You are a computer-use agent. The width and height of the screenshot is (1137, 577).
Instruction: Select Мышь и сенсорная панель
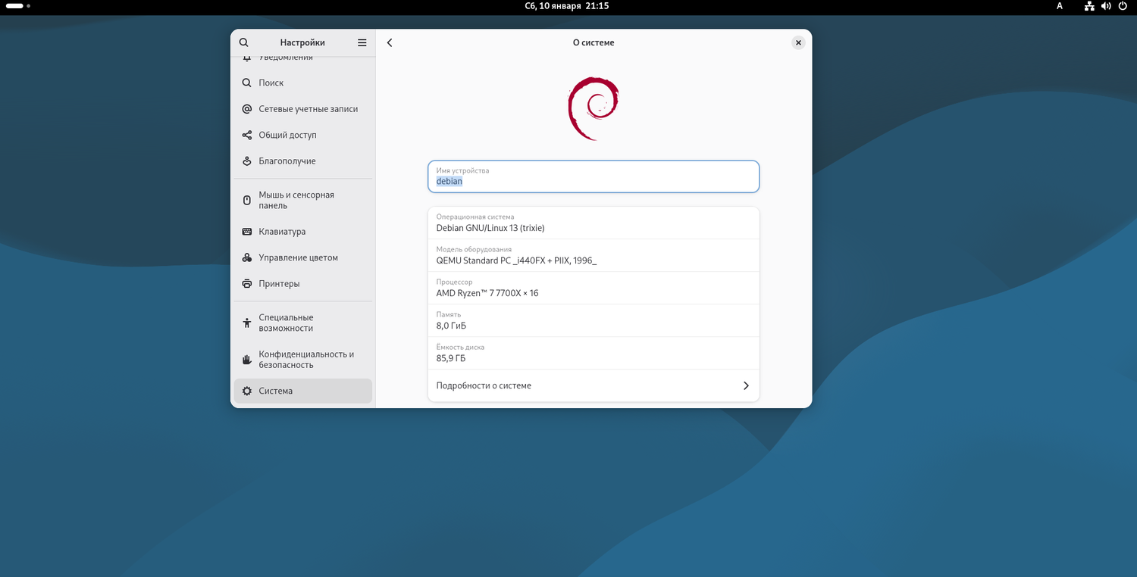tap(303, 200)
